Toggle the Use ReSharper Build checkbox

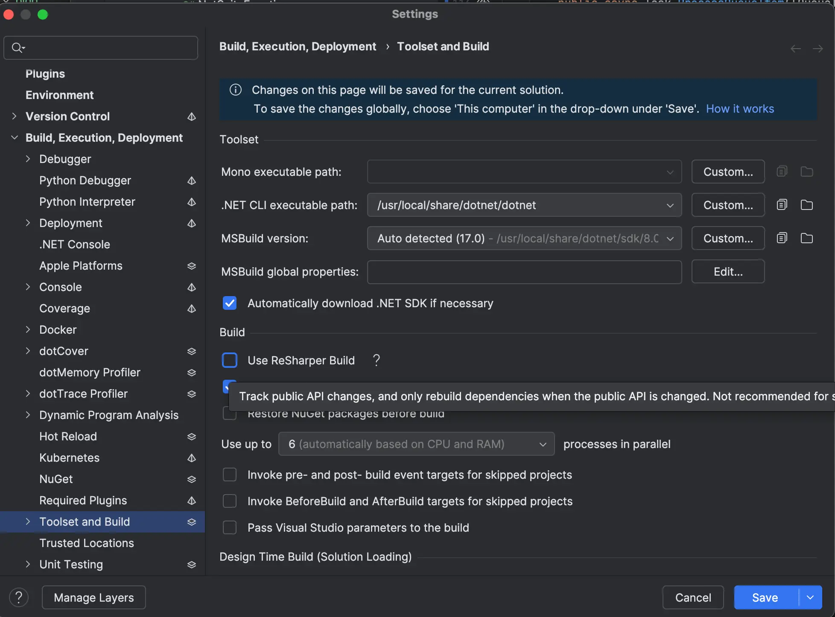pos(229,361)
